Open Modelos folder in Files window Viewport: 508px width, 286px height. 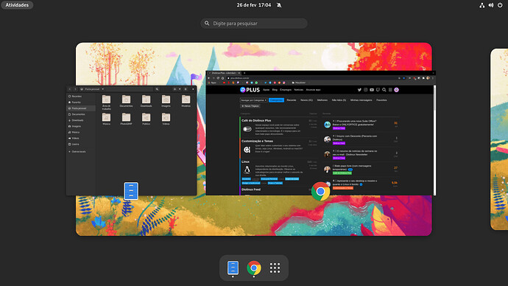[186, 101]
